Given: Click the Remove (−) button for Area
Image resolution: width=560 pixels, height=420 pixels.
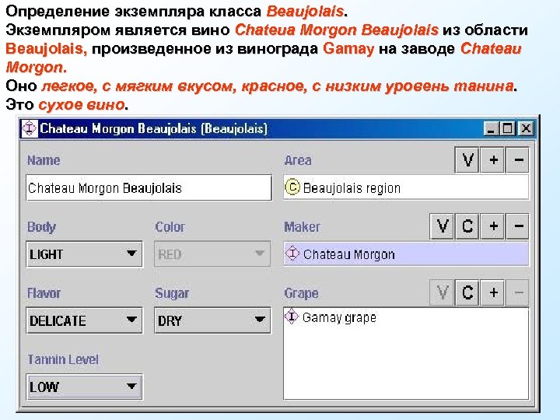Looking at the screenshot, I should [x=518, y=159].
